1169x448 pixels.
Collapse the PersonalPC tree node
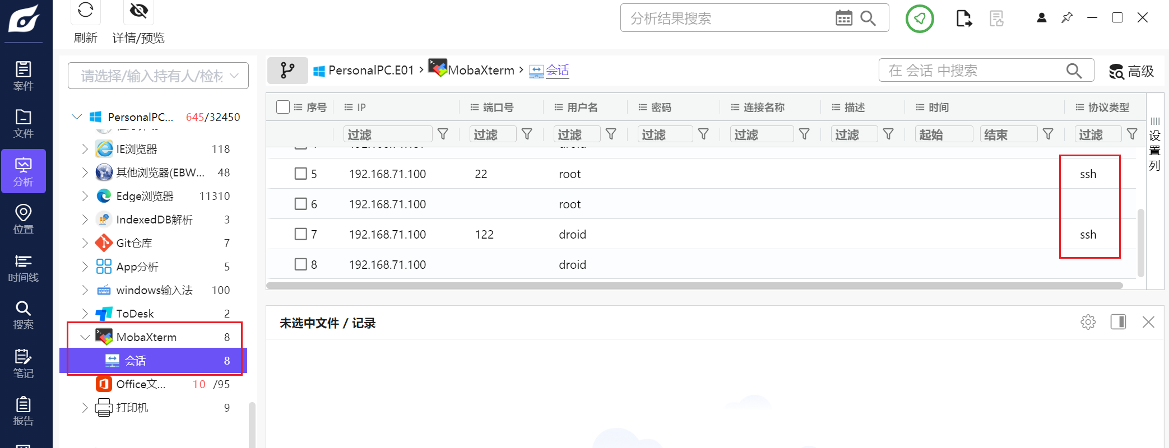pyautogui.click(x=77, y=116)
